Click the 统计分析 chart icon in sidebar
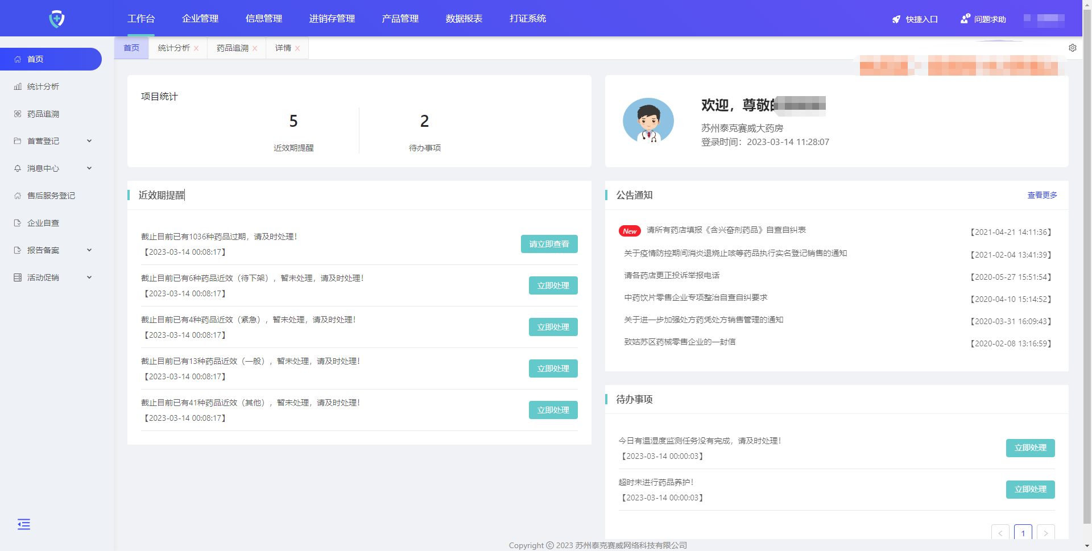The height and width of the screenshot is (551, 1092). click(18, 86)
